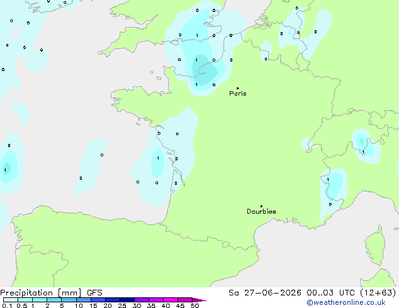Click the Paris city label

(238, 94)
